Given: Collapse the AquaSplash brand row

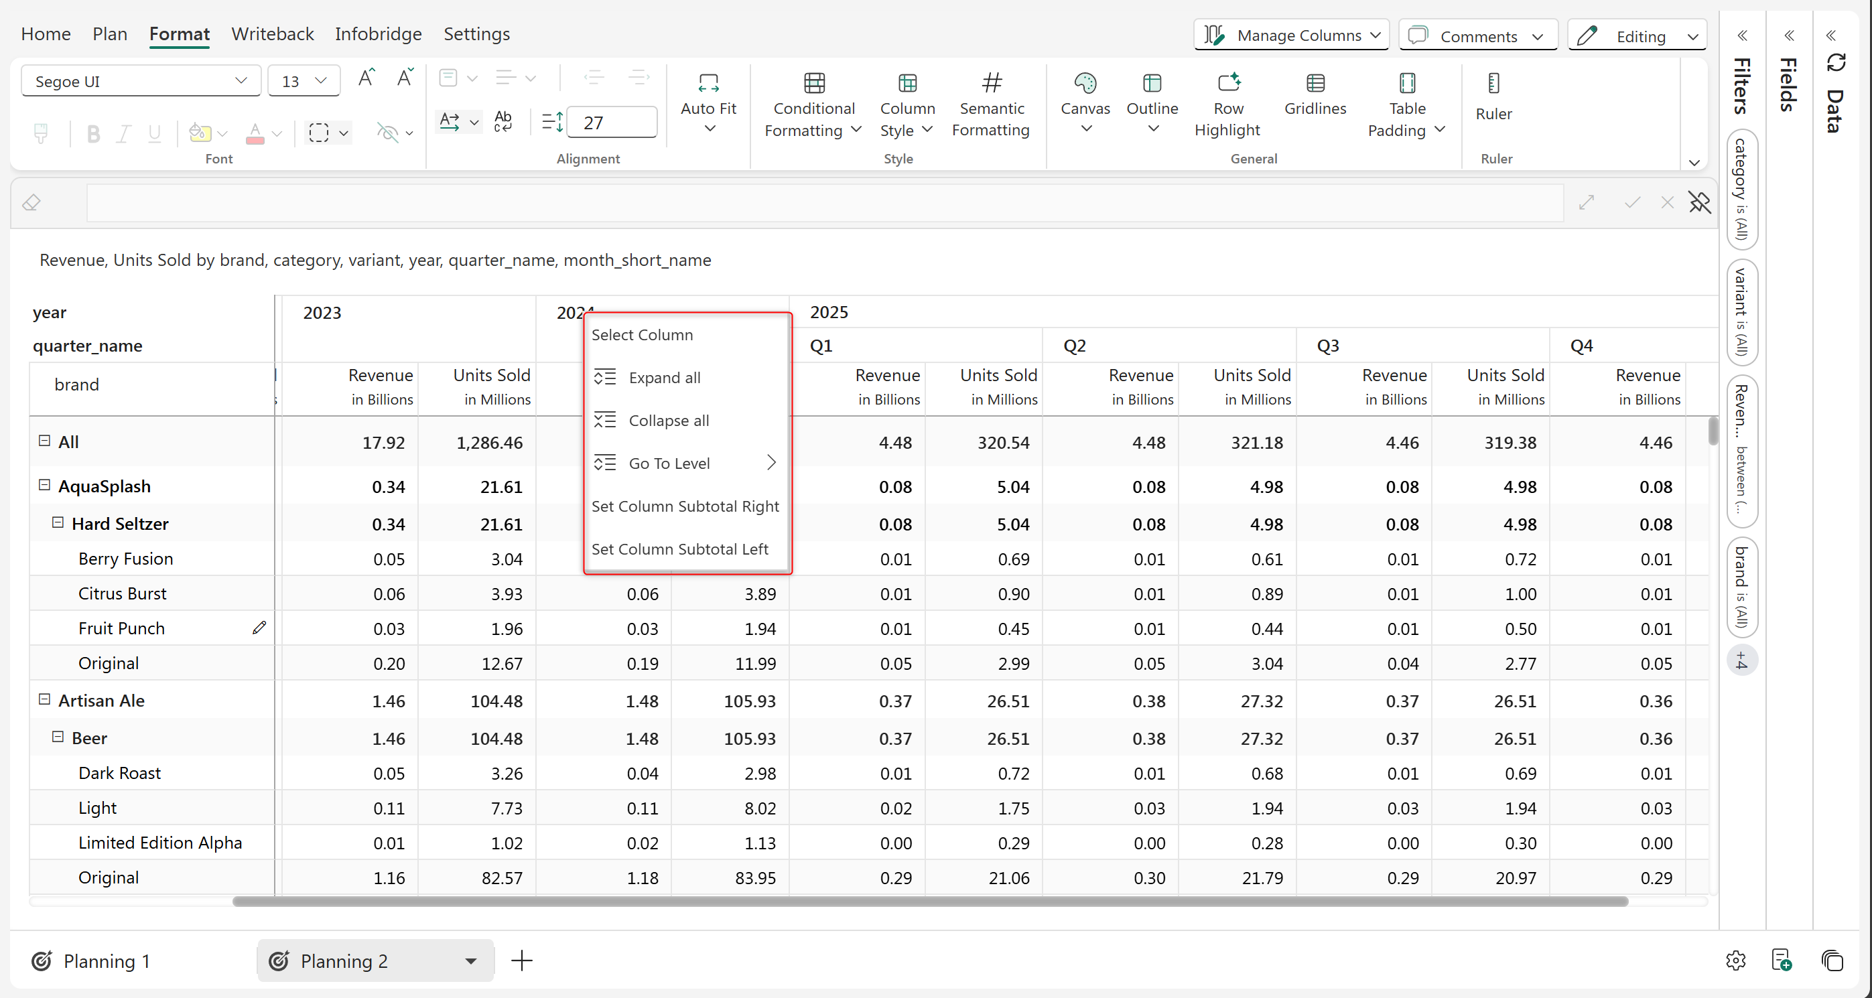Looking at the screenshot, I should coord(44,485).
